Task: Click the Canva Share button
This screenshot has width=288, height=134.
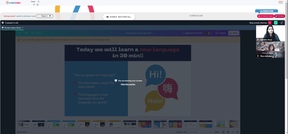Action: pos(234,33)
